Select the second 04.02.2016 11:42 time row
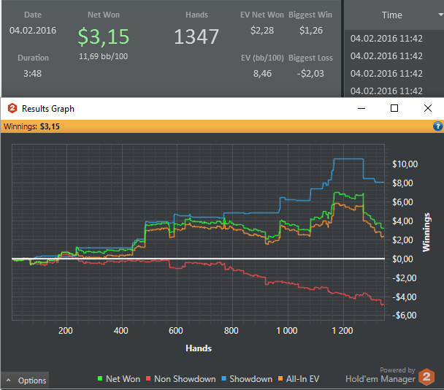This screenshot has width=444, height=390. [386, 56]
